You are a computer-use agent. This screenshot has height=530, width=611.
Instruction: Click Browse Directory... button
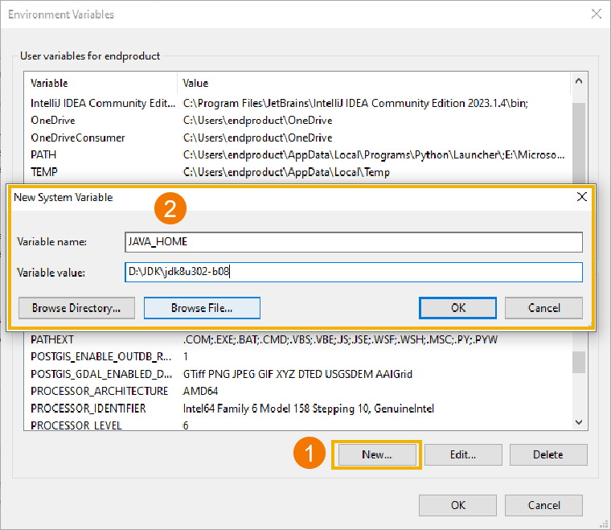76,308
